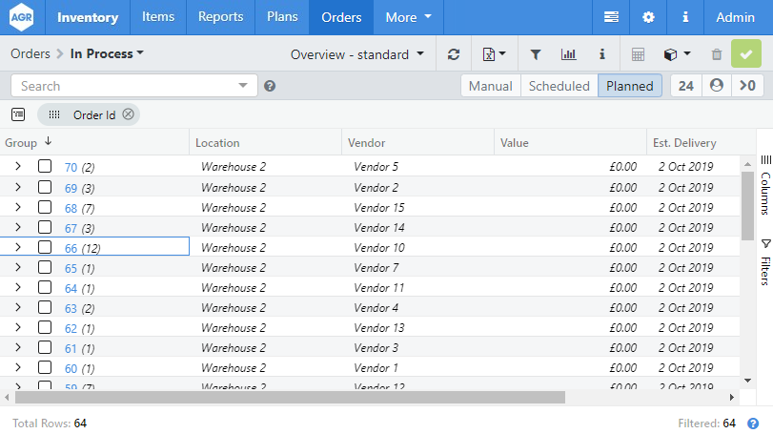Click the green checkmark confirm button
Image resolution: width=773 pixels, height=434 pixels.
(746, 54)
